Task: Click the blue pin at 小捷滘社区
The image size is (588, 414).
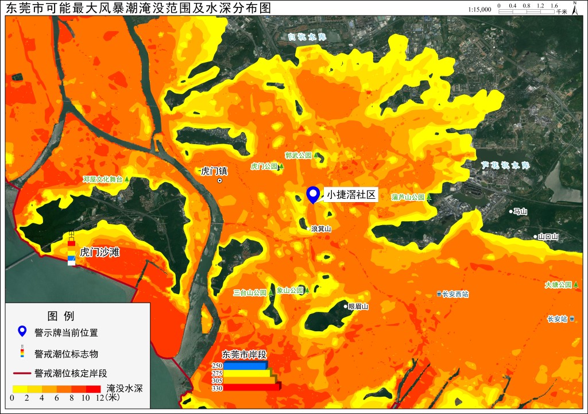Action: coord(313,195)
